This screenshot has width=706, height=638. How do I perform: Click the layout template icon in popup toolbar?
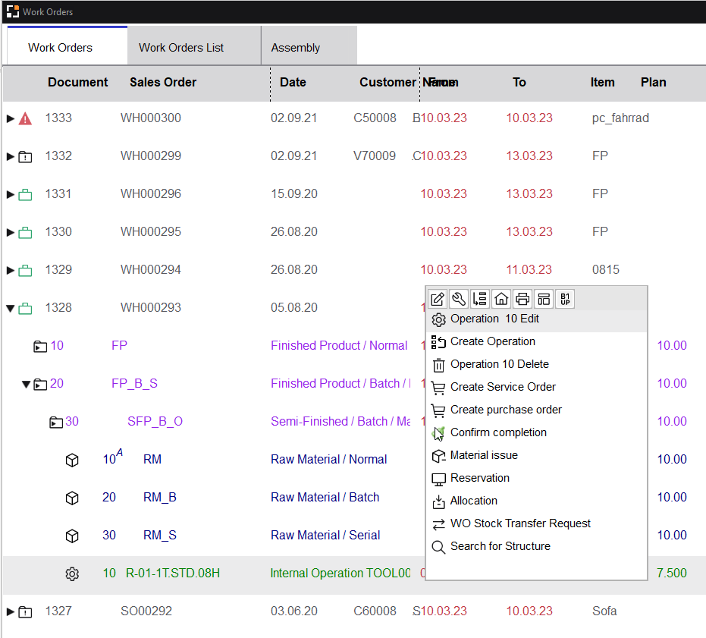pyautogui.click(x=544, y=299)
